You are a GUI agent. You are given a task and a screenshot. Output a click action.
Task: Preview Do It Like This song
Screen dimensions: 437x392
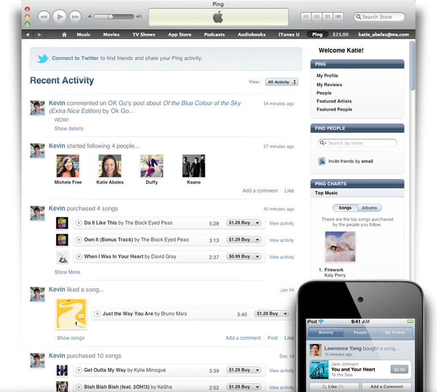tap(79, 223)
